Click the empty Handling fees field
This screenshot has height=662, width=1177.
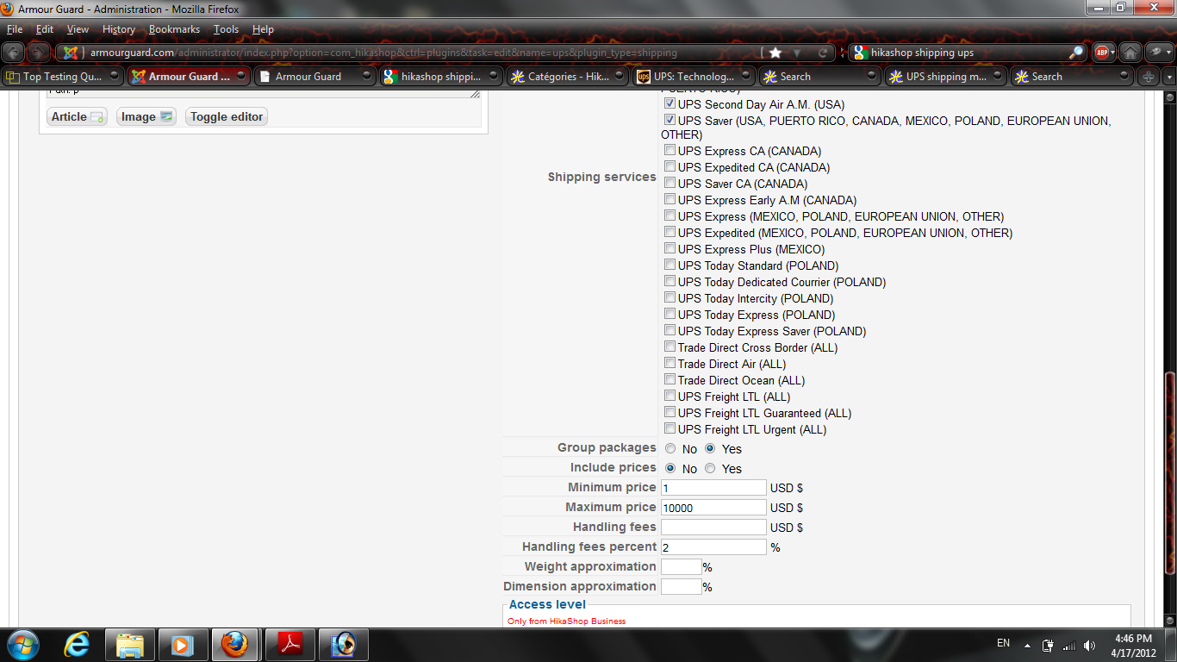713,528
